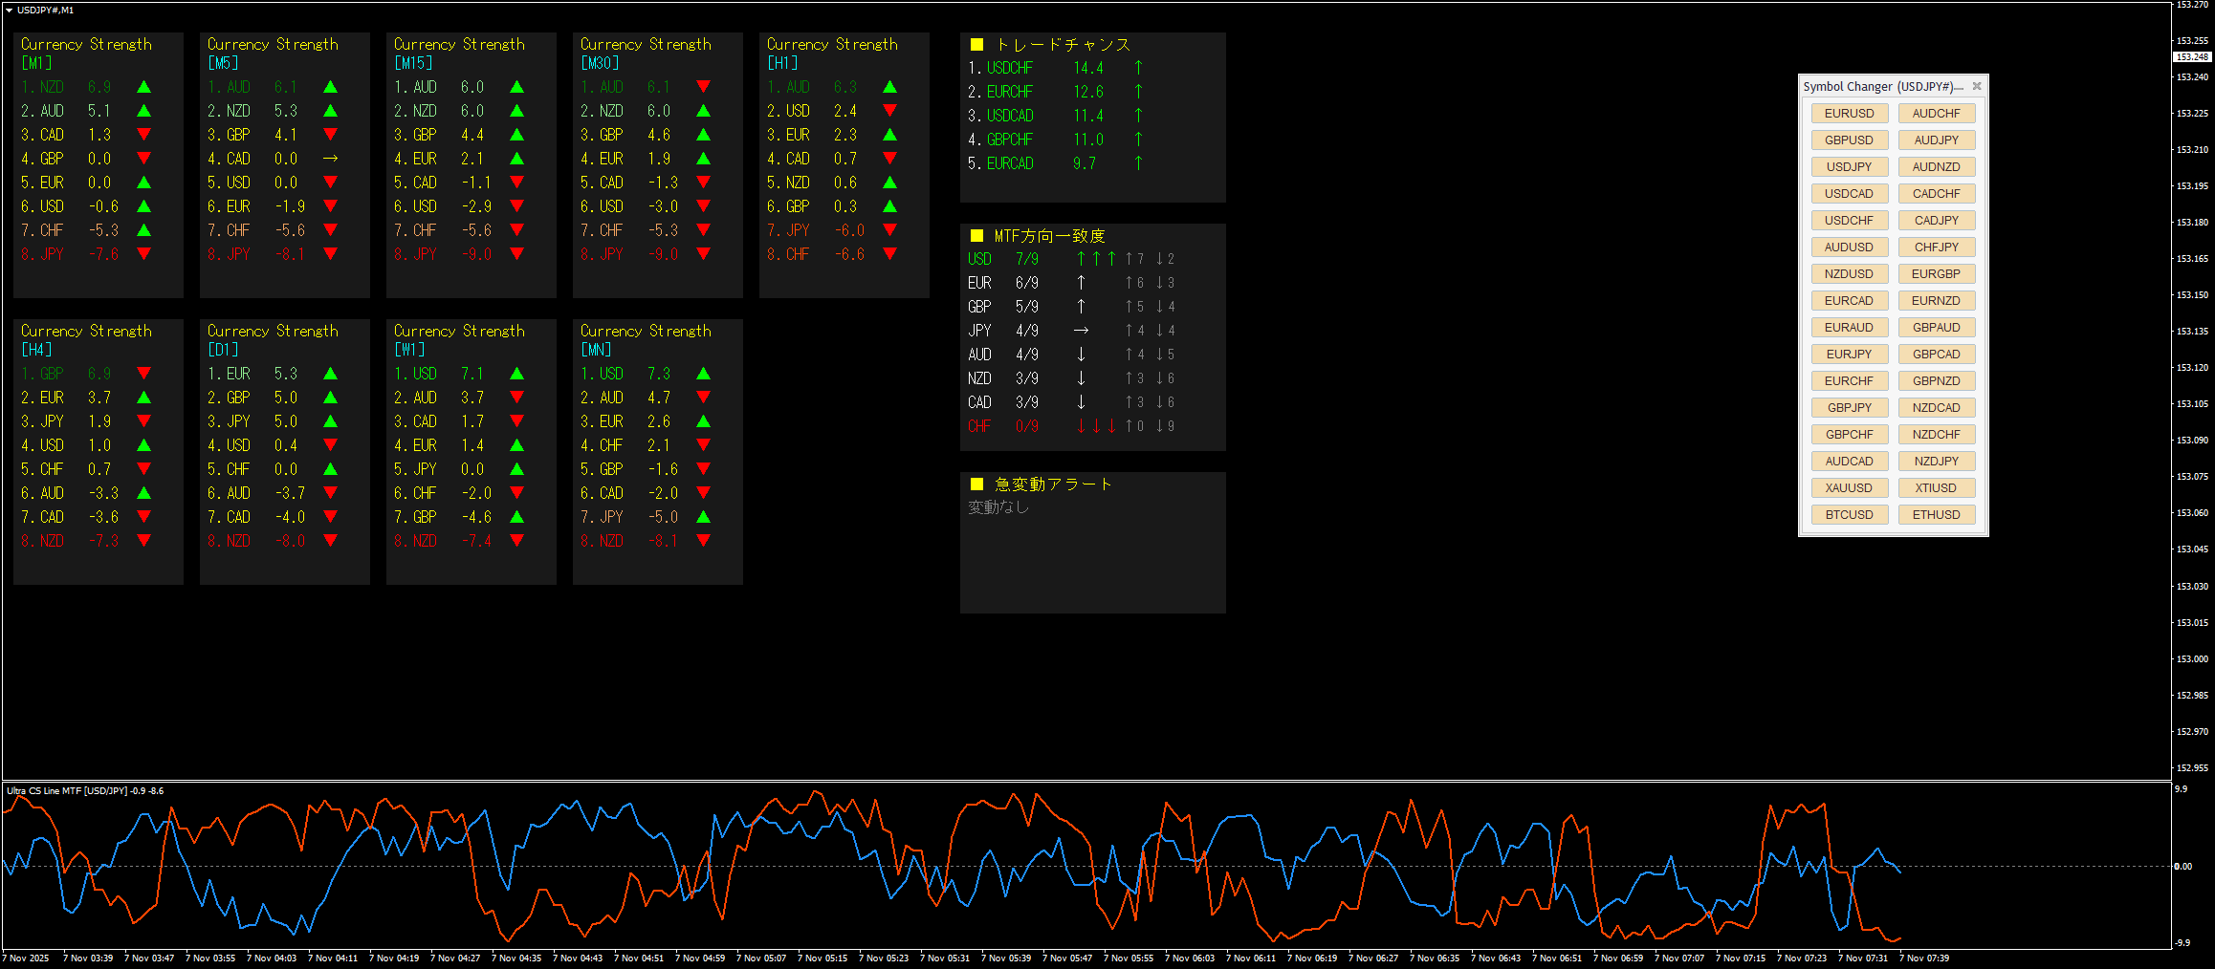Click the red down arrows in the CHF 0/9 row
The height and width of the screenshot is (969, 2215).
pos(1096,426)
